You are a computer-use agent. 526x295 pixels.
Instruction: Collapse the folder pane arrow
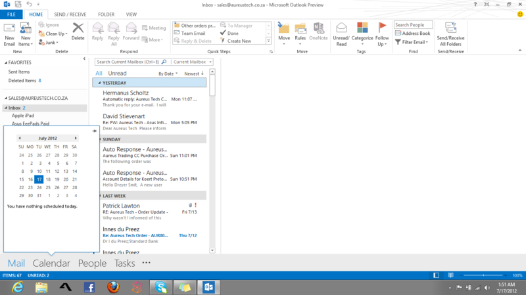(x=84, y=58)
